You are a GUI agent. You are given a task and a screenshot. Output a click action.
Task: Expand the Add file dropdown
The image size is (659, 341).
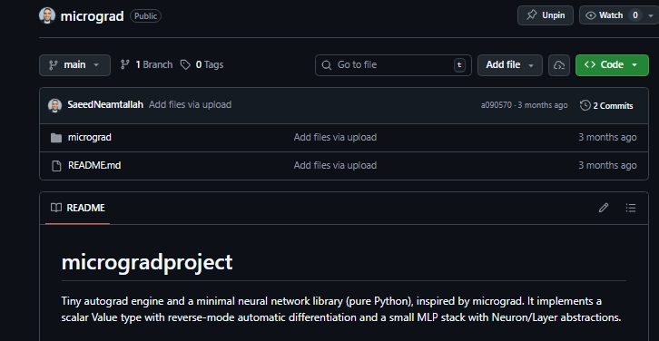510,65
